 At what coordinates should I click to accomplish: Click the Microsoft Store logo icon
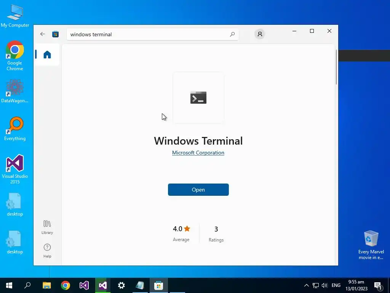pyautogui.click(x=55, y=34)
